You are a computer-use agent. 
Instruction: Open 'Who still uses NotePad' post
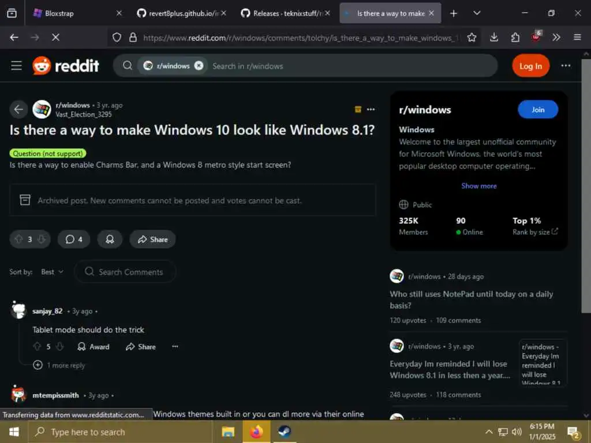point(471,299)
